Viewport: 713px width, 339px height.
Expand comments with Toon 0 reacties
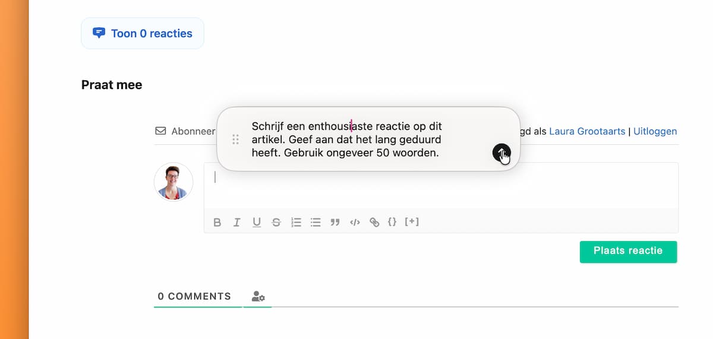point(143,33)
